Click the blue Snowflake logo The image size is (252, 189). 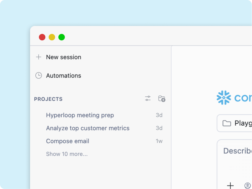pyautogui.click(x=224, y=98)
